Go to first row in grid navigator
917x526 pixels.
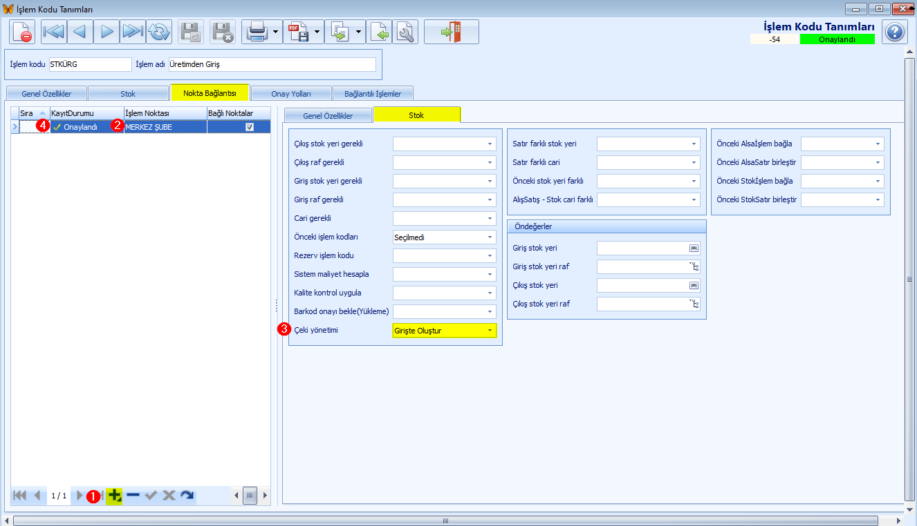pyautogui.click(x=20, y=496)
